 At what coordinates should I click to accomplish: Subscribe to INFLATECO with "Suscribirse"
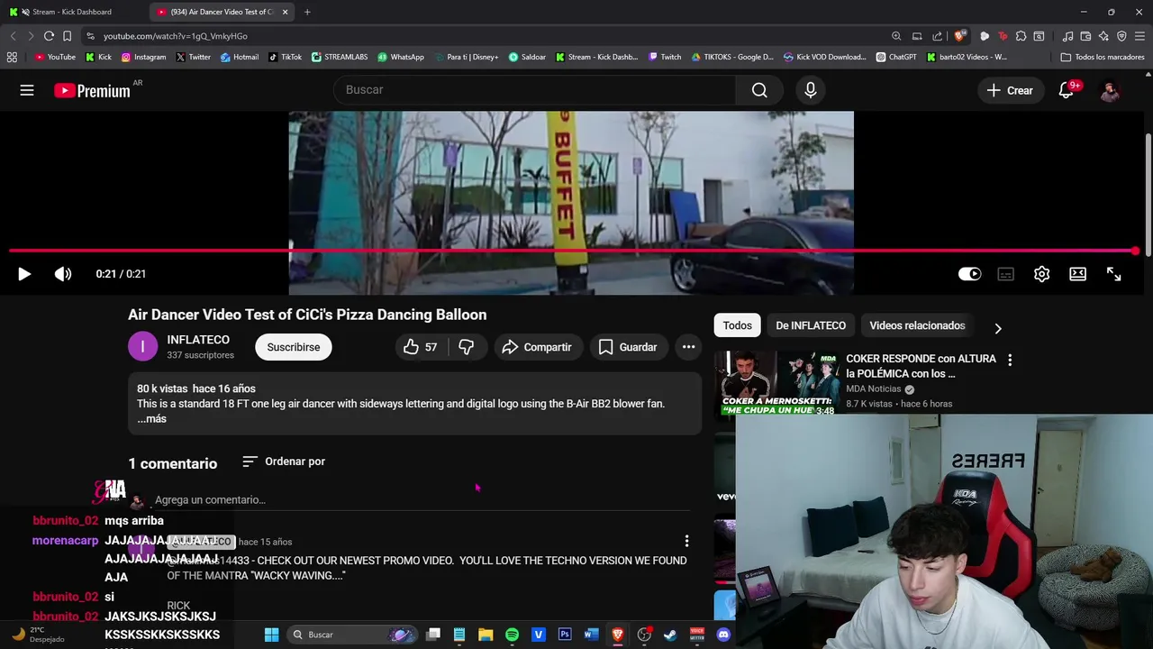(x=294, y=347)
